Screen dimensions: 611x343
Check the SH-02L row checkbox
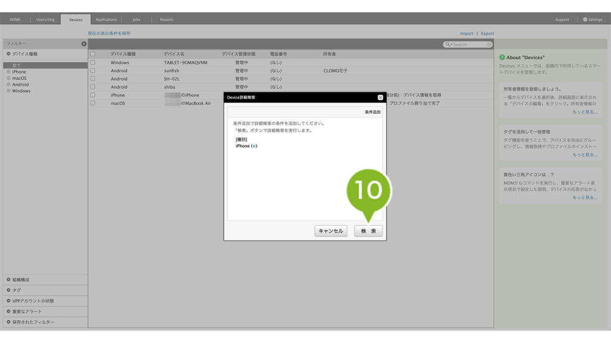(x=92, y=79)
